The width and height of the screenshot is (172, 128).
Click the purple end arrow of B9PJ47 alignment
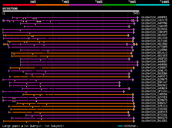coord(120,83)
